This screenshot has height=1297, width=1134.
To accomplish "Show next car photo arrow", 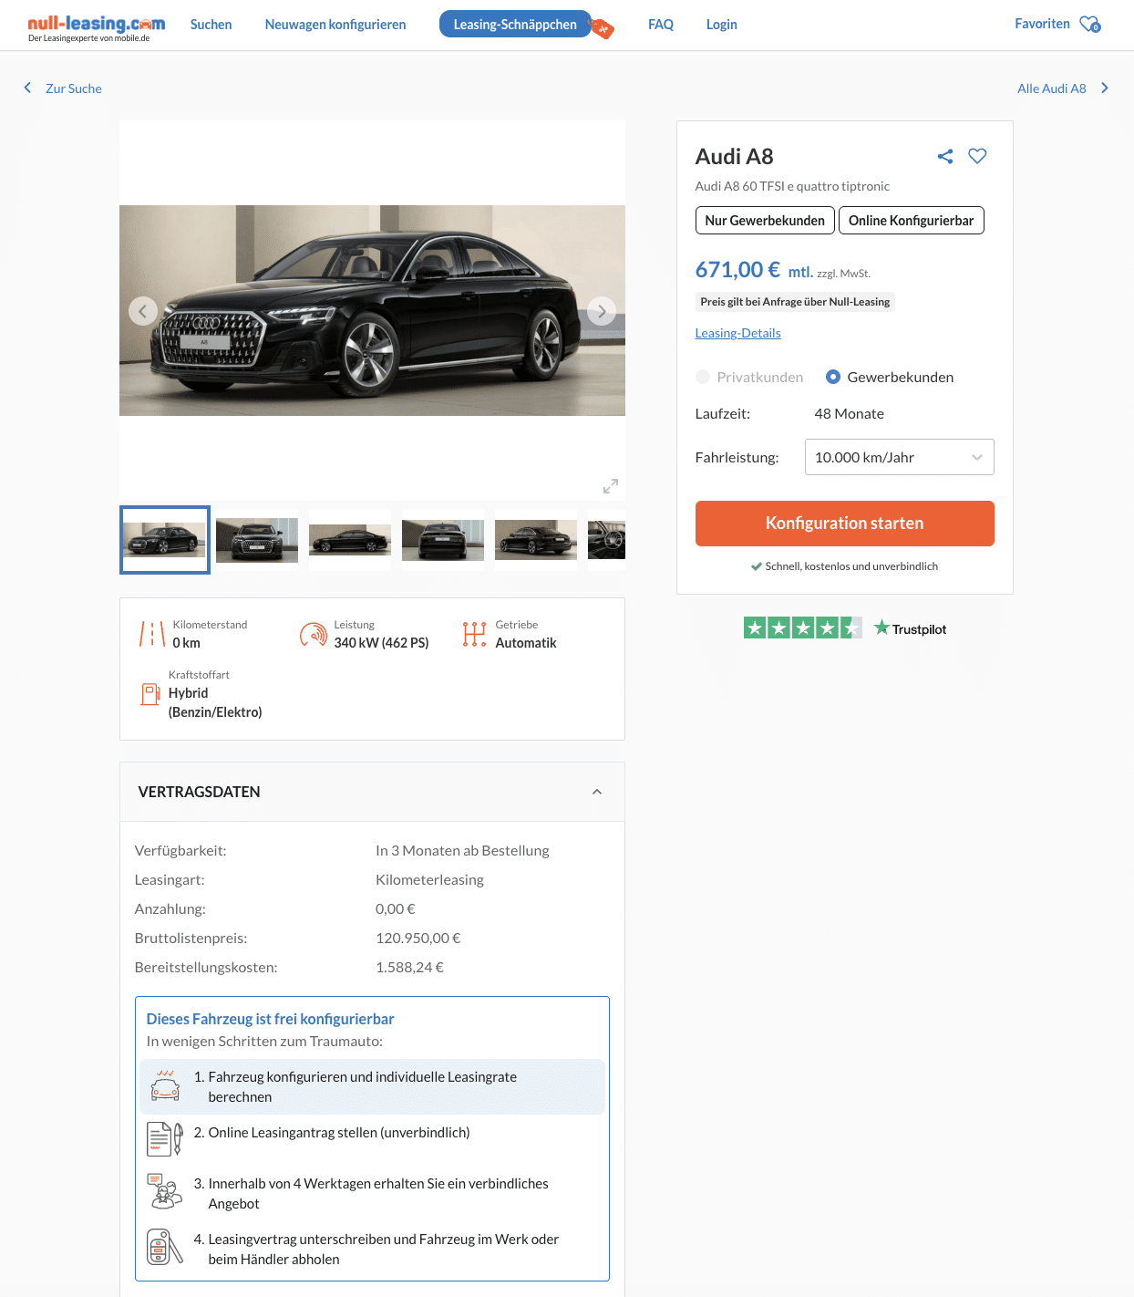I will pos(602,311).
